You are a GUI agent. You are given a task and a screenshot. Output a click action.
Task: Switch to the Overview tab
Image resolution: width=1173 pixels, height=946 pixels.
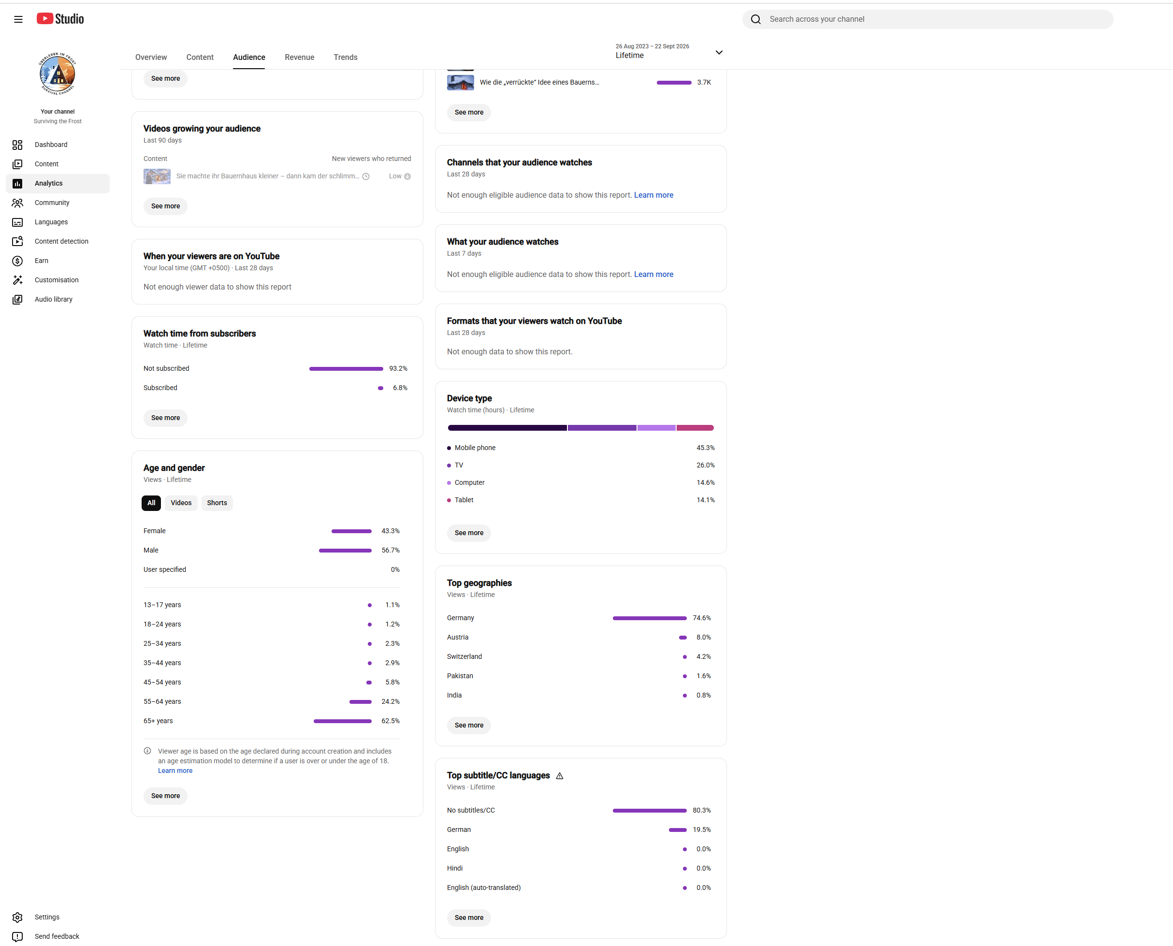[x=151, y=57]
